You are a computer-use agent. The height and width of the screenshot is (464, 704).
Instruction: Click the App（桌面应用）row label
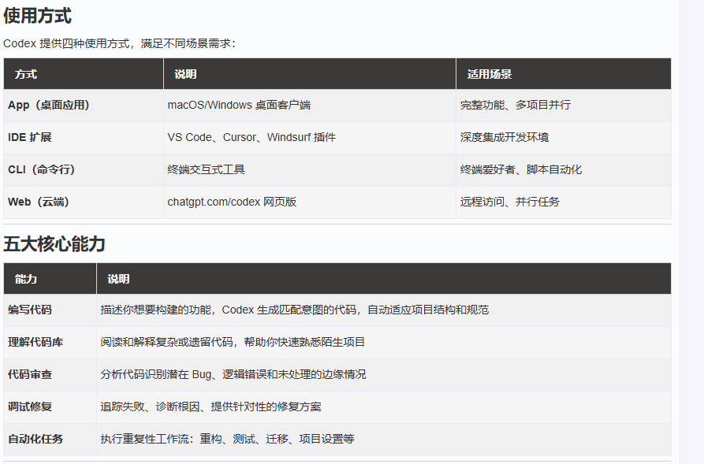(49, 105)
